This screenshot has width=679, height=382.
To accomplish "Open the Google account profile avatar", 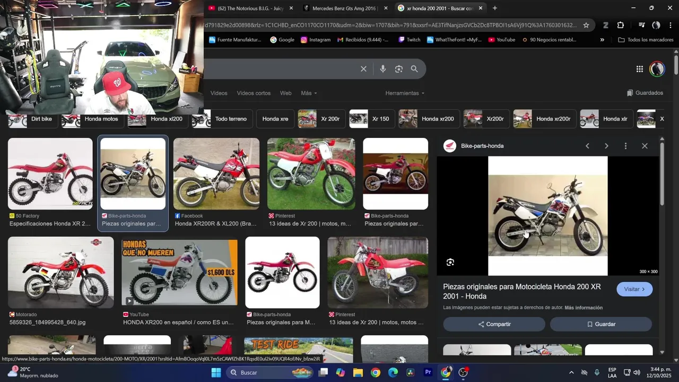I will [x=657, y=69].
